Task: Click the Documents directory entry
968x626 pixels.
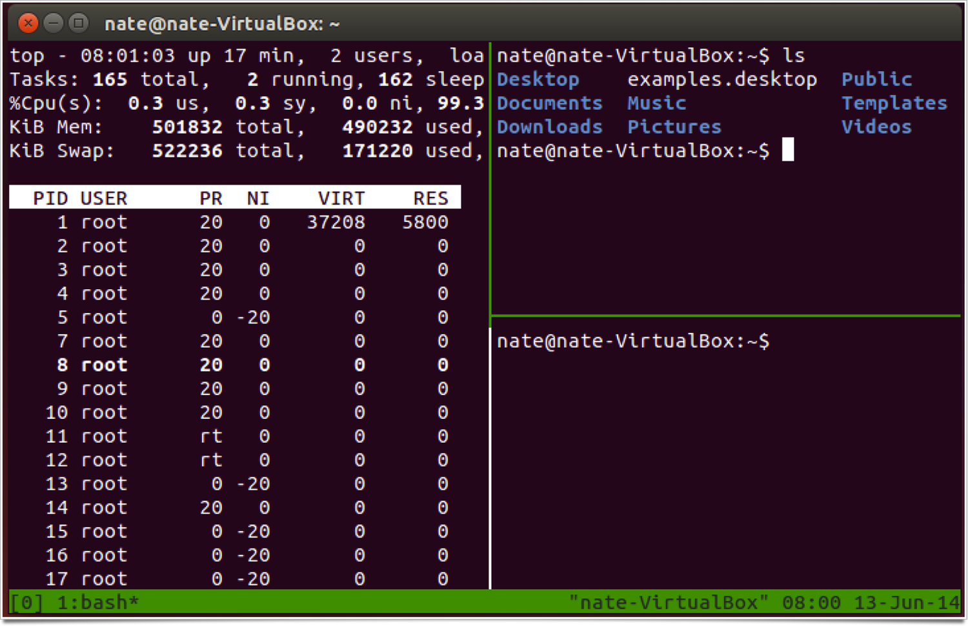Action: [549, 103]
